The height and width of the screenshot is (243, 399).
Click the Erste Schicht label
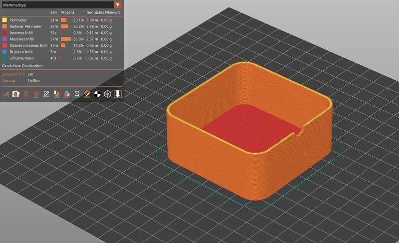tap(13, 74)
